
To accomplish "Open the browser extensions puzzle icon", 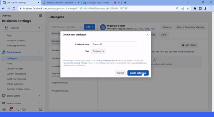I will click(x=195, y=8).
